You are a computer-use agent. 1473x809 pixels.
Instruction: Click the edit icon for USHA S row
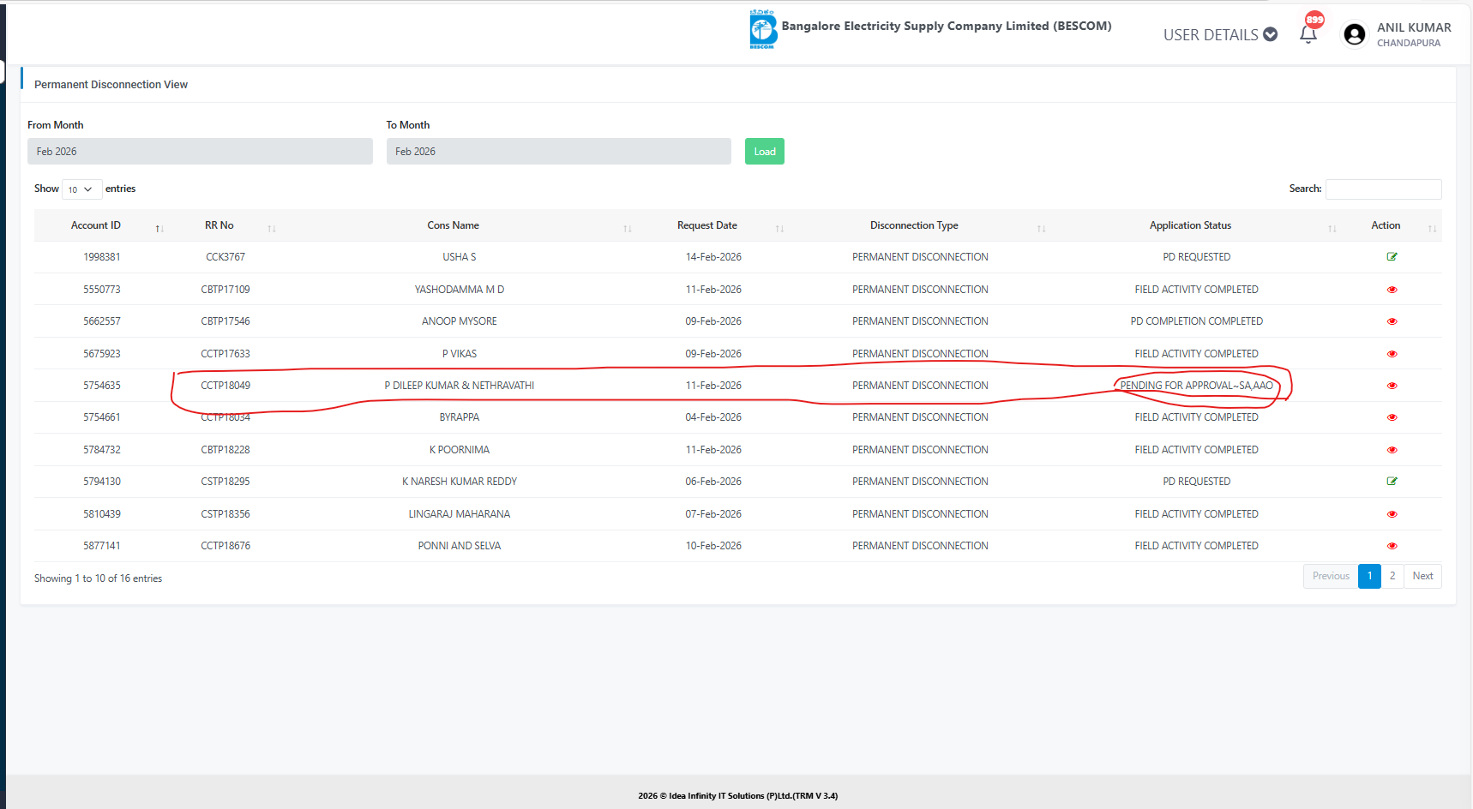point(1392,257)
